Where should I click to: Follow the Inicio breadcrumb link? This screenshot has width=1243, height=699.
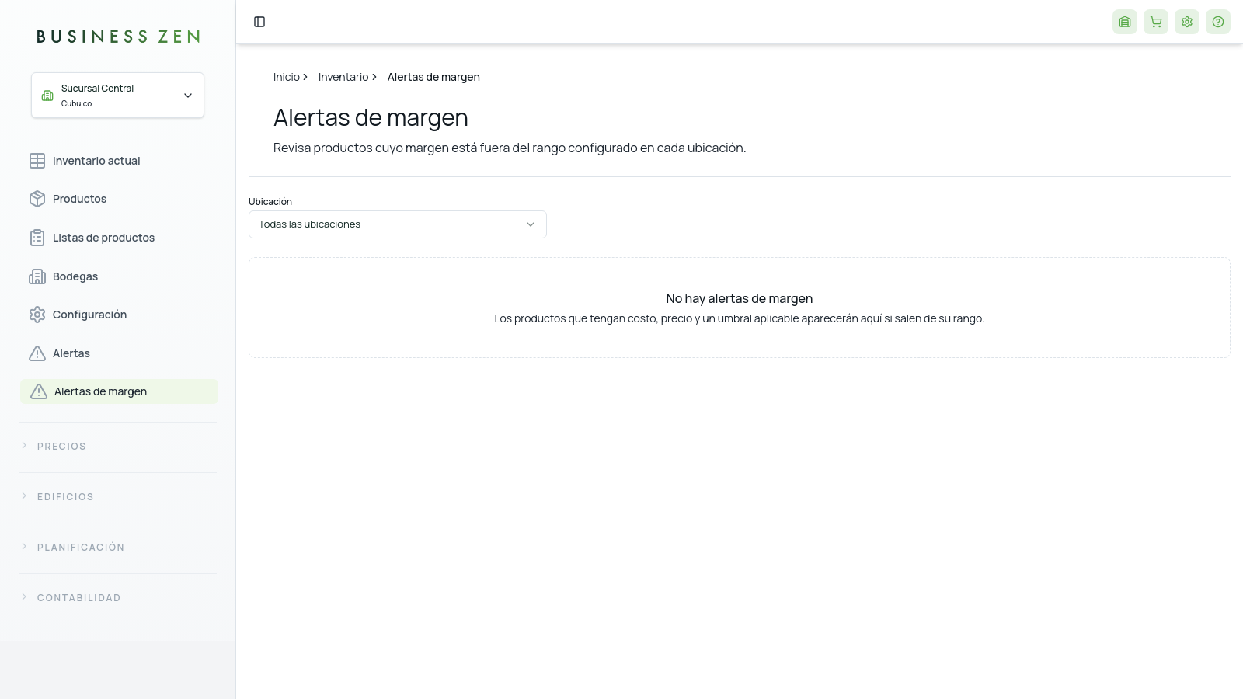(x=287, y=77)
